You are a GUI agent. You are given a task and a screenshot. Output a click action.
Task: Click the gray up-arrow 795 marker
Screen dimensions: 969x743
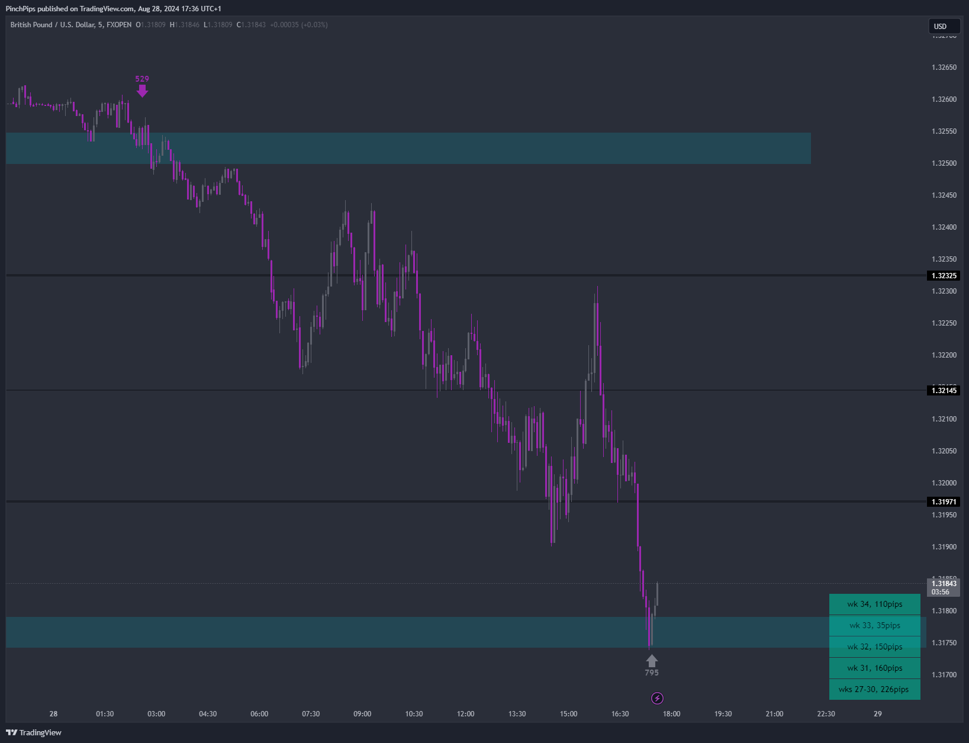click(x=652, y=661)
